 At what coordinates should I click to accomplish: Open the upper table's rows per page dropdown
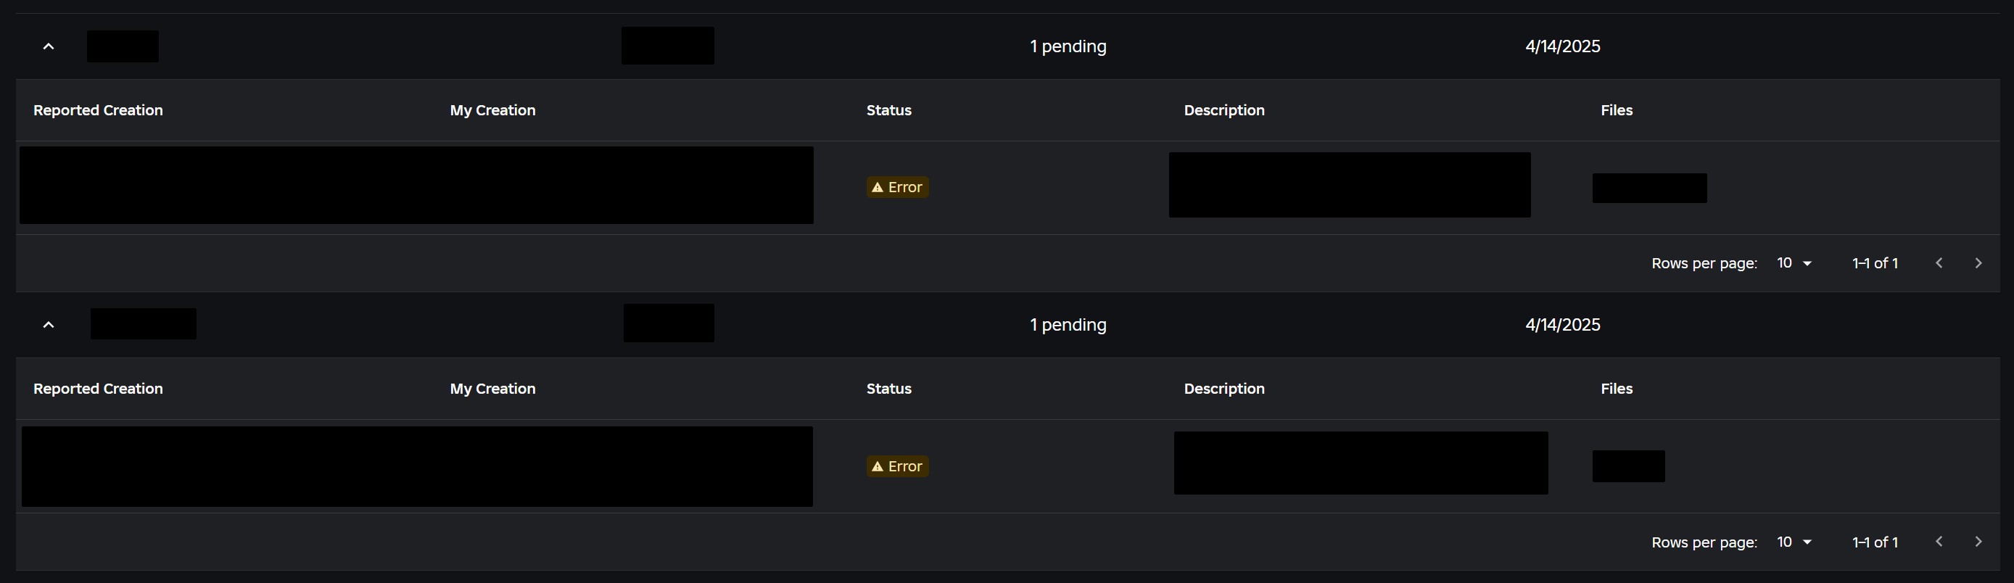click(x=1794, y=263)
